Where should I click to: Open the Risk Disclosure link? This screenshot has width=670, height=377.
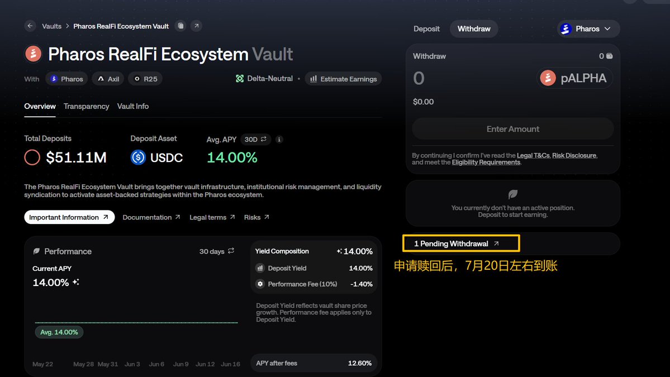click(574, 155)
